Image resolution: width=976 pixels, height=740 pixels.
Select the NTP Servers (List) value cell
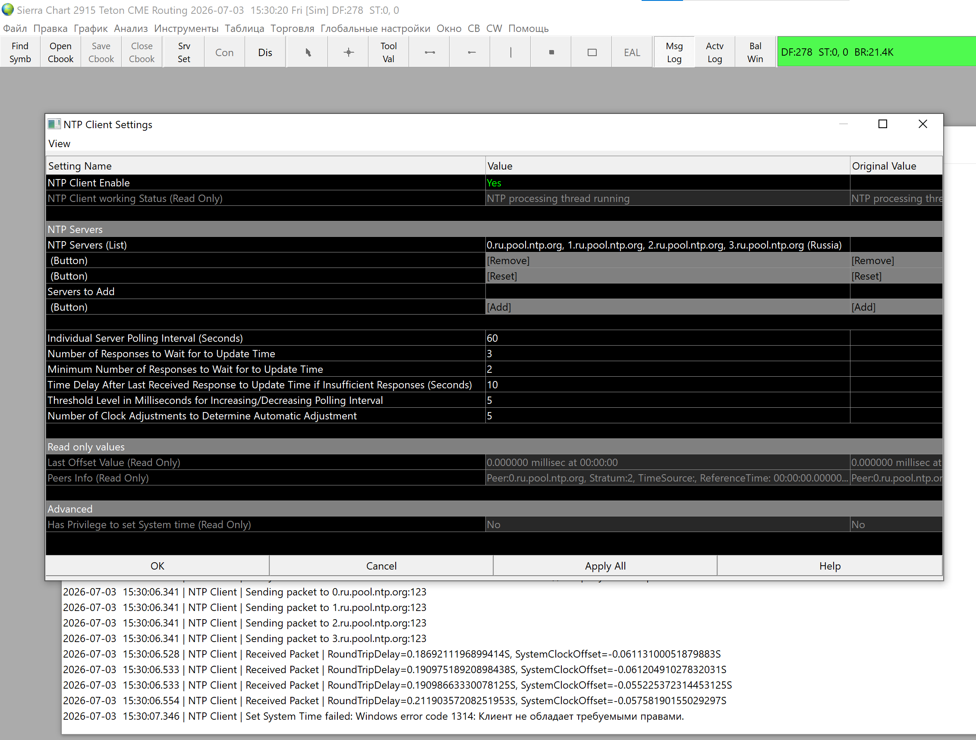pos(667,245)
